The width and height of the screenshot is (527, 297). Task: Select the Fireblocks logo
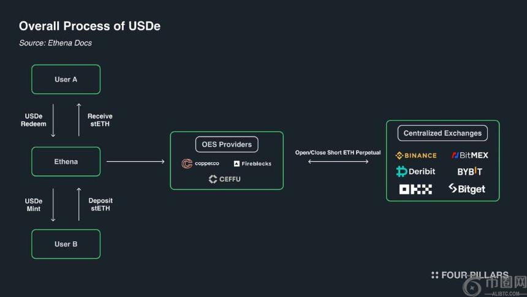tap(252, 164)
